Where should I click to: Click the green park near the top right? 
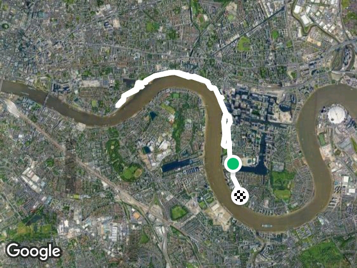click(244, 44)
